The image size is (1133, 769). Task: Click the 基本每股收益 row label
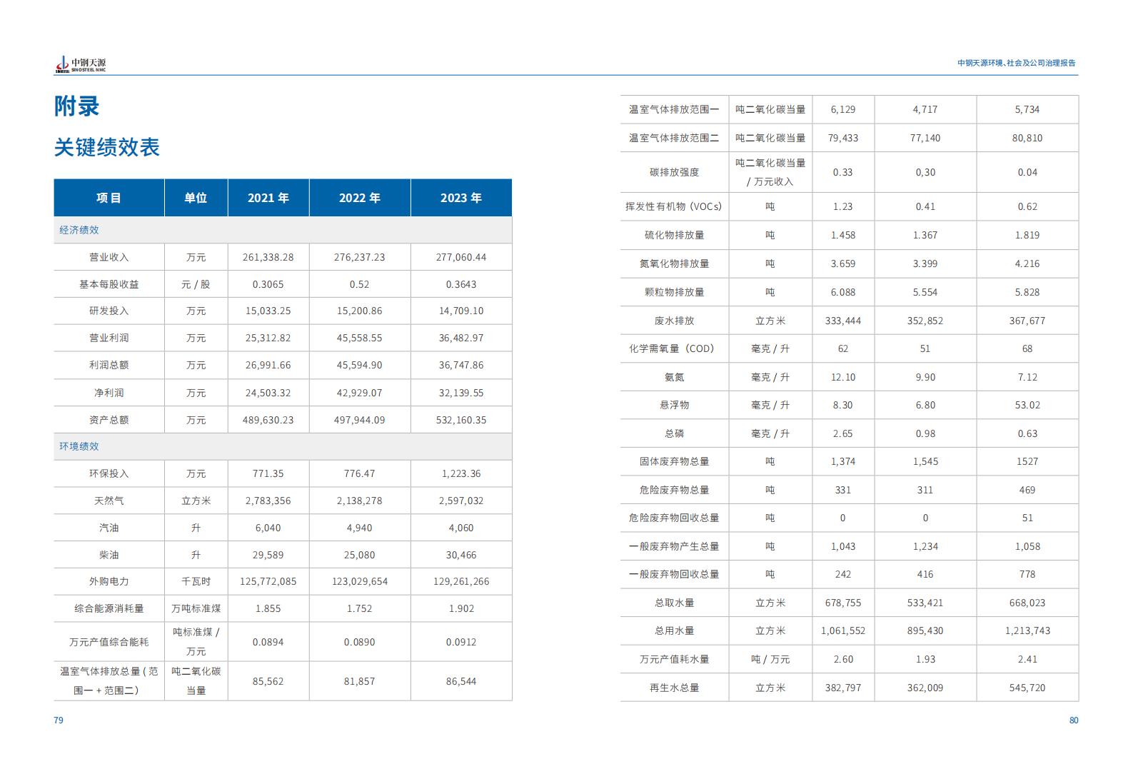click(x=109, y=284)
